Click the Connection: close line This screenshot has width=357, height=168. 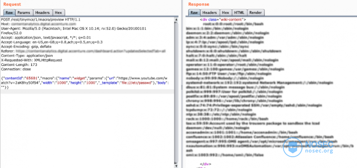tap(16, 69)
